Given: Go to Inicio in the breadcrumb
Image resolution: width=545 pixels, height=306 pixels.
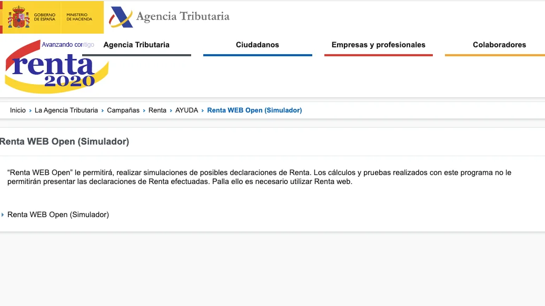Looking at the screenshot, I should [18, 110].
